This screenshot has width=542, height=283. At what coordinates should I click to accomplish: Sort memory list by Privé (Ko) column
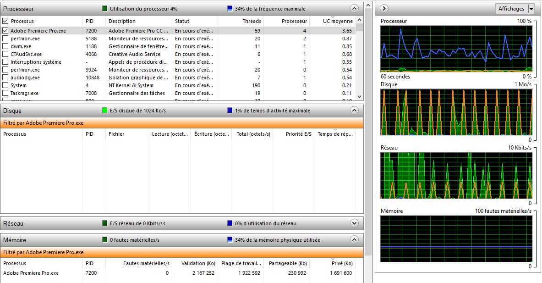click(x=342, y=263)
